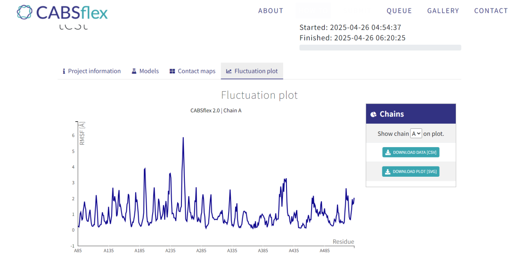Viewport: 509px width, 260px height.
Task: Click the A135 x-axis label
Action: click(108, 251)
